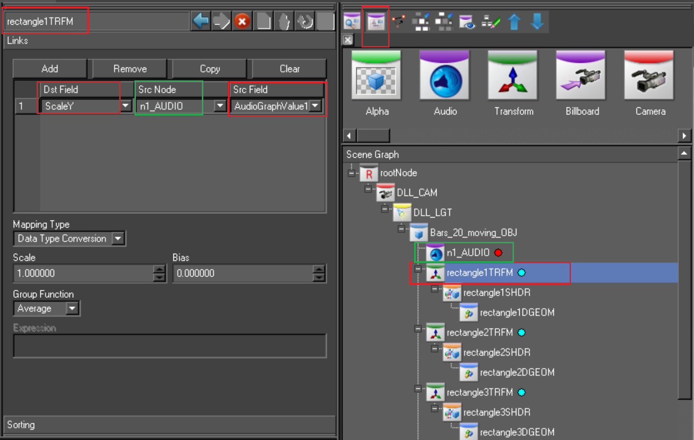Open the Sorting section header

169,425
